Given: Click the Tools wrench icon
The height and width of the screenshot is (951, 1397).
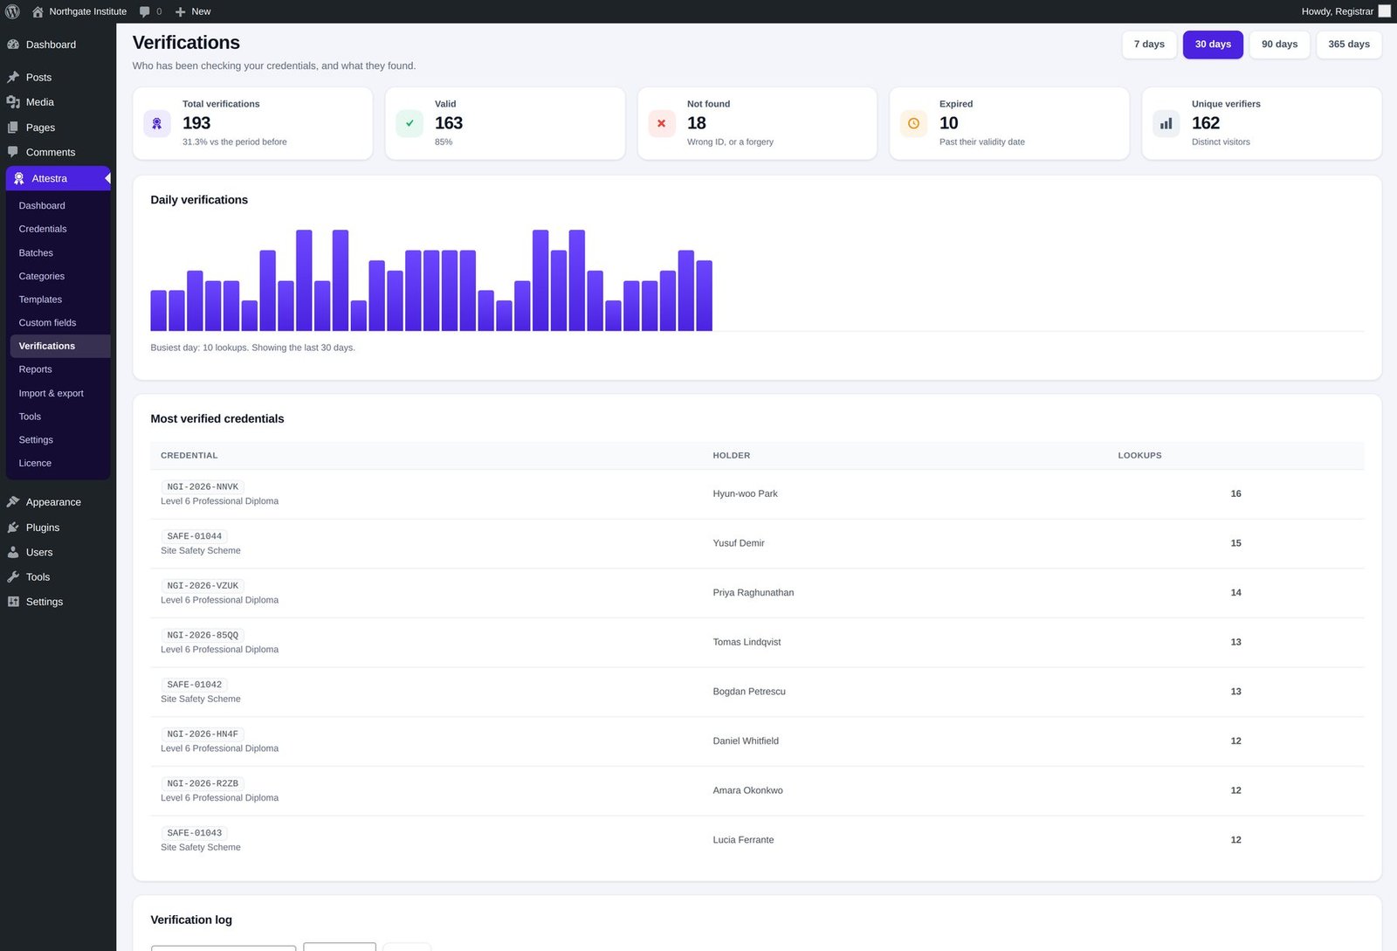Looking at the screenshot, I should [x=13, y=577].
